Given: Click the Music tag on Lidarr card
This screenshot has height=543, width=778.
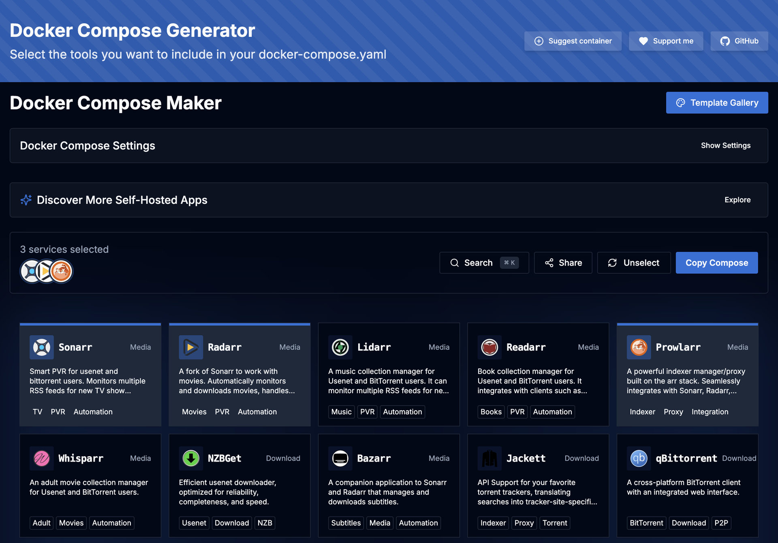Looking at the screenshot, I should pos(341,412).
